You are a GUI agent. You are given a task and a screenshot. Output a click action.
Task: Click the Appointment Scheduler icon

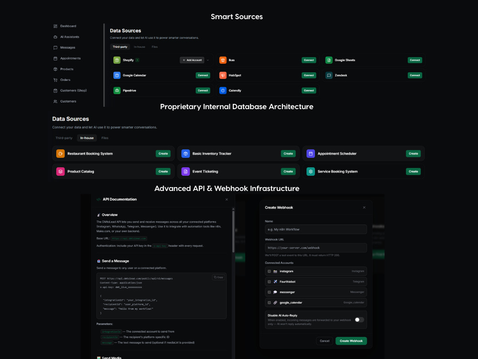pyautogui.click(x=311, y=154)
